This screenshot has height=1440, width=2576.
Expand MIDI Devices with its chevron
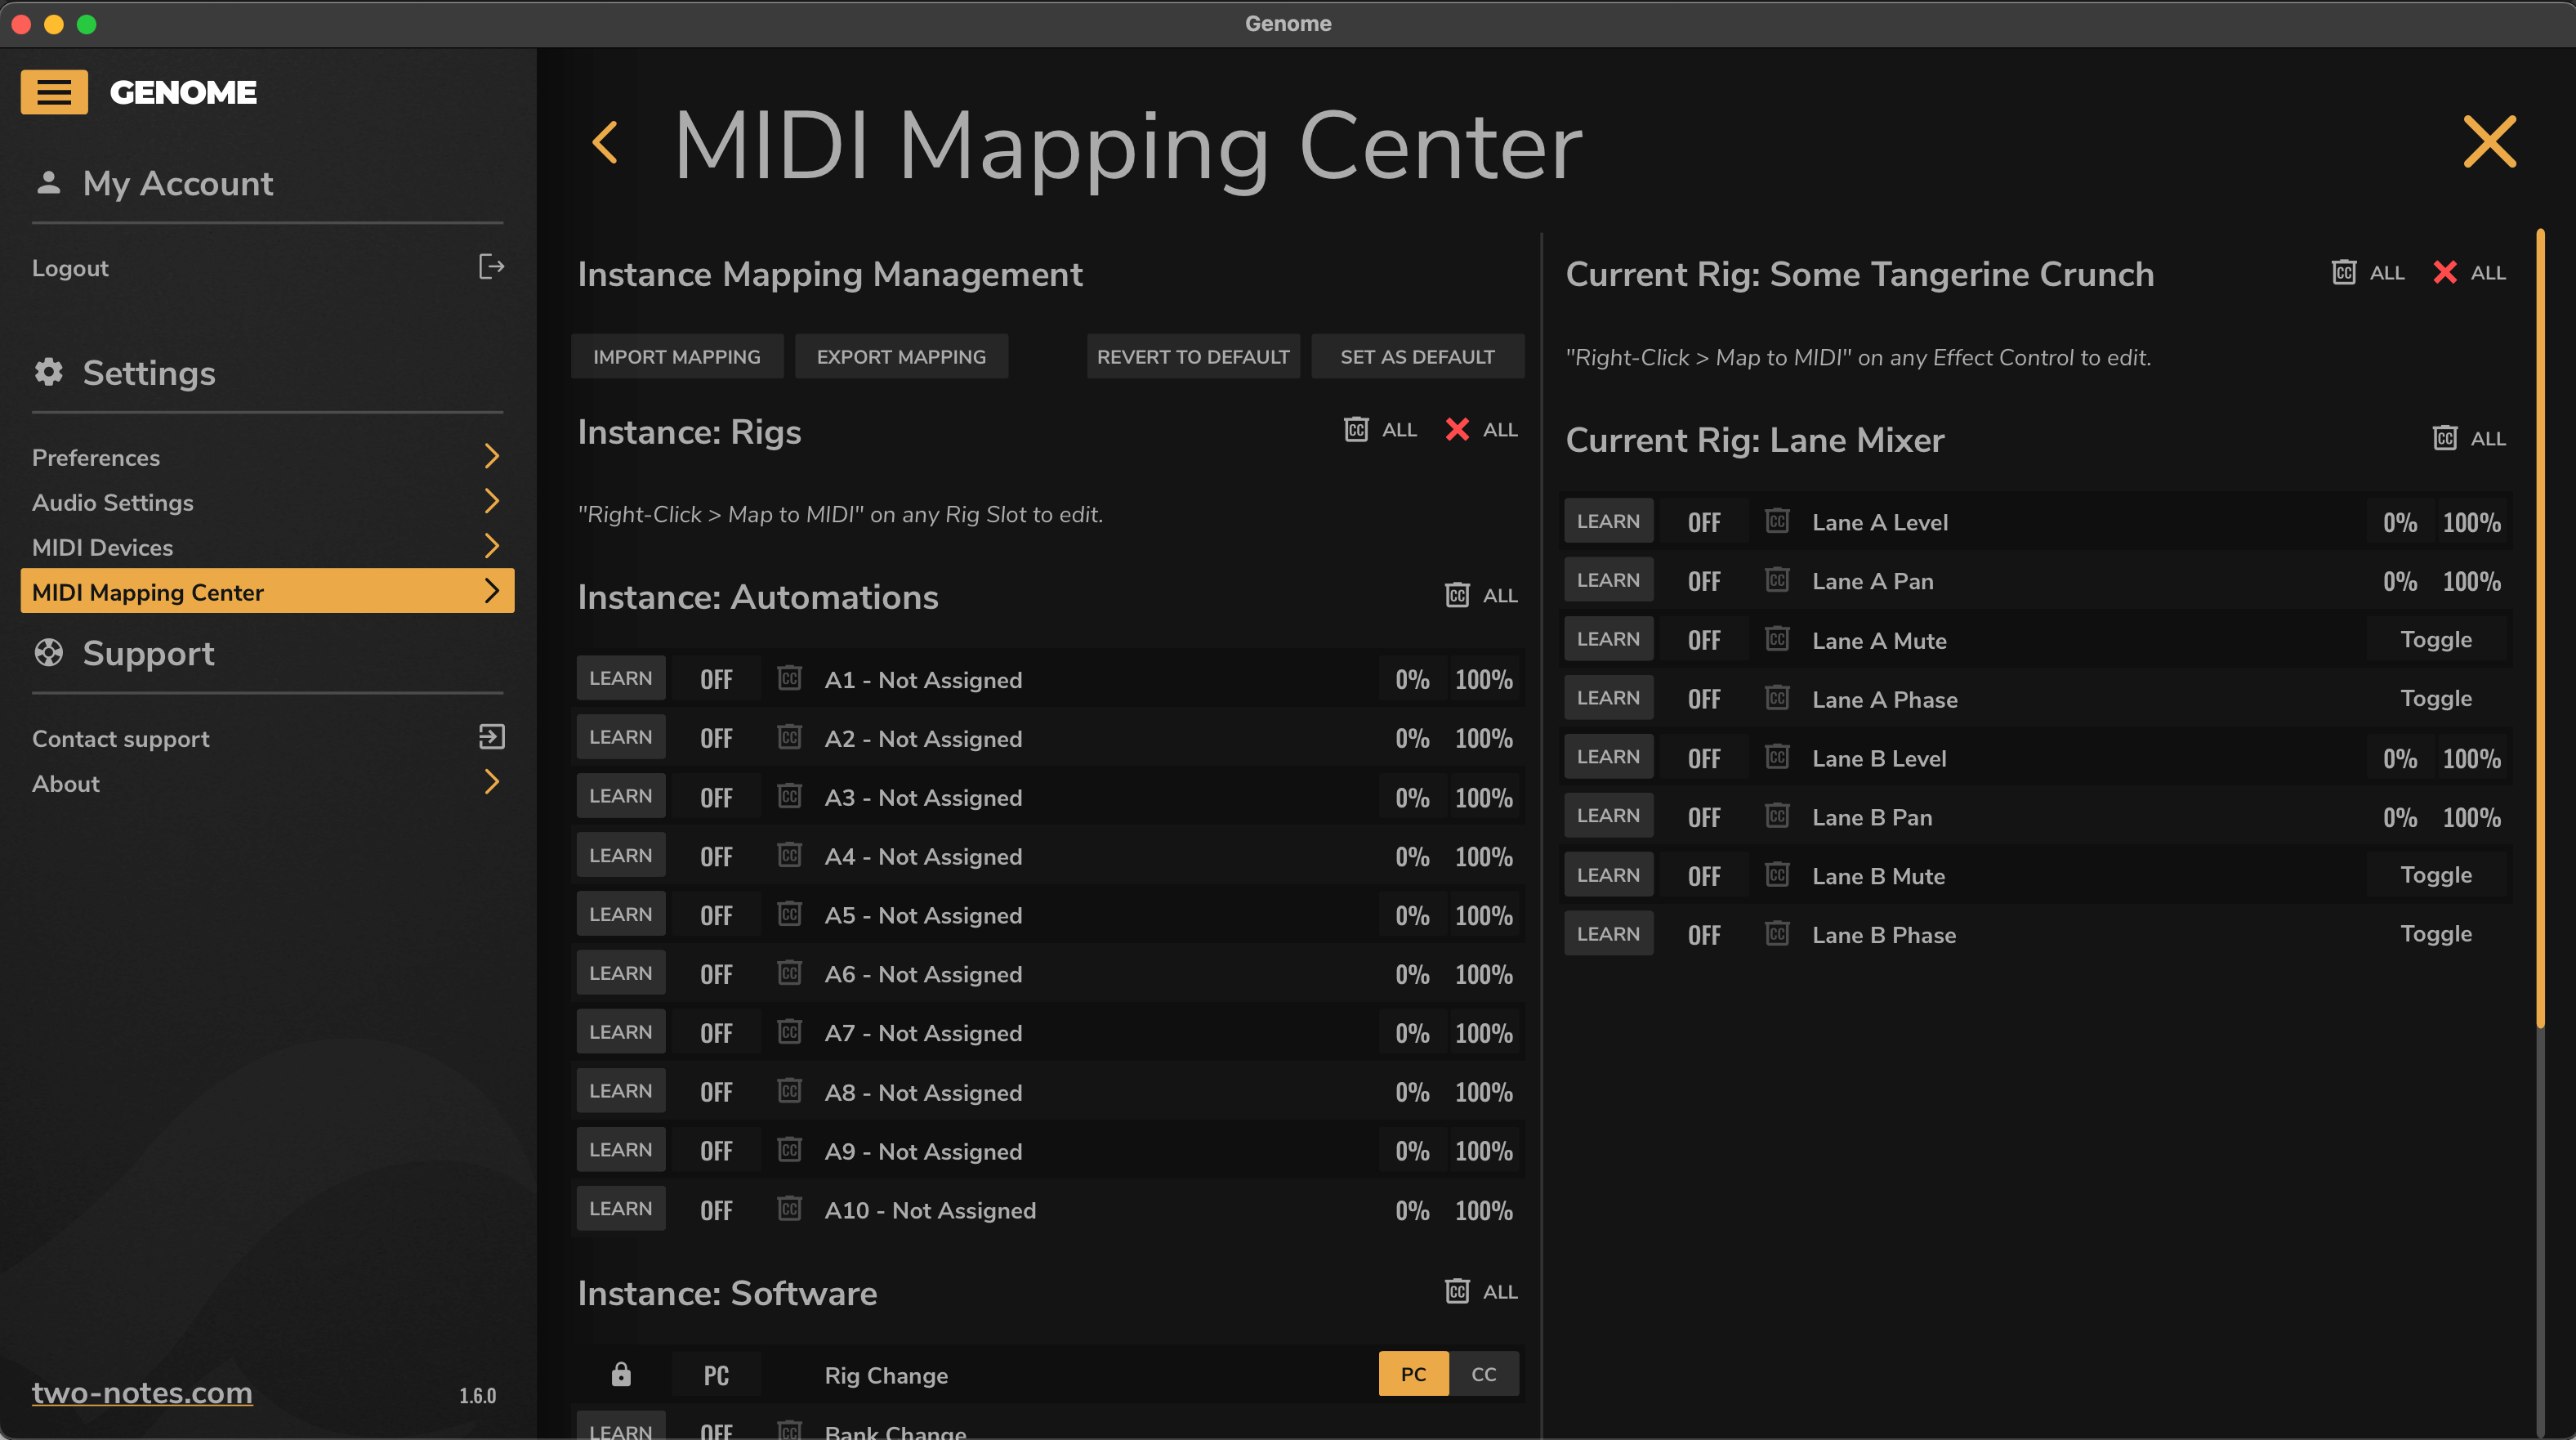tap(491, 546)
